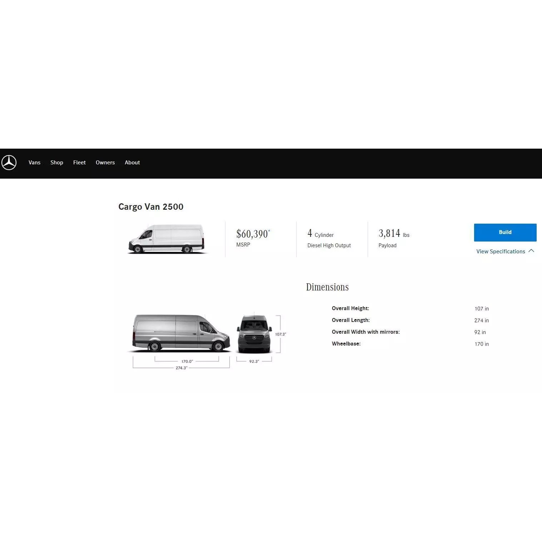Click the Cargo Van 2500 heading
This screenshot has width=542, height=542.
pyautogui.click(x=151, y=207)
